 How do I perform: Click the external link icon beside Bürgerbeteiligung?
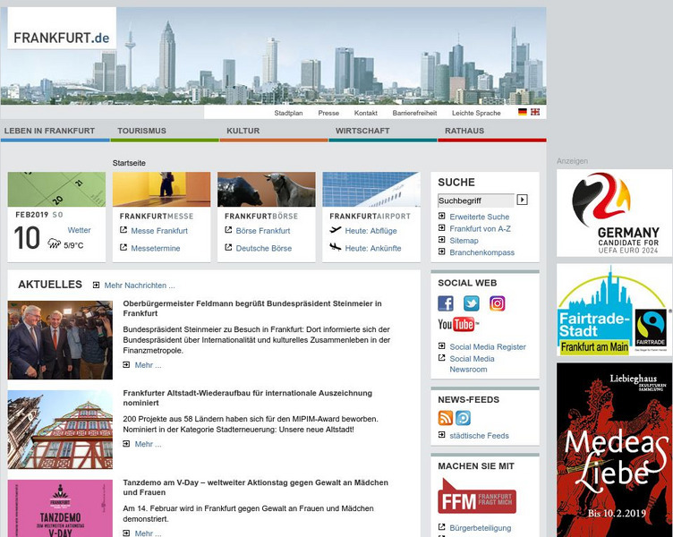(442, 526)
